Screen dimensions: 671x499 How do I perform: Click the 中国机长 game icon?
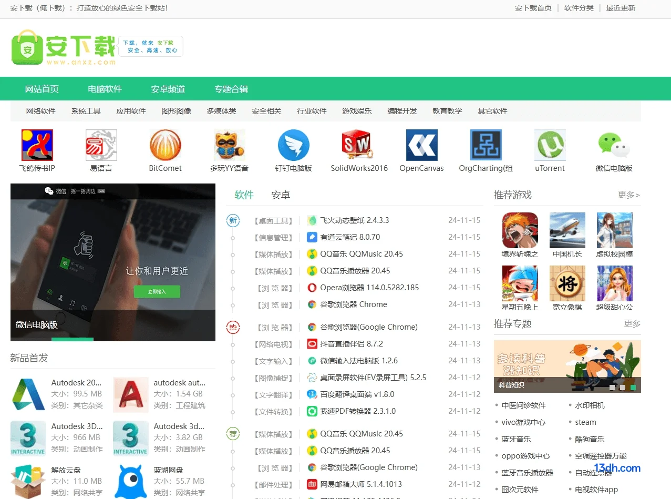[567, 230]
